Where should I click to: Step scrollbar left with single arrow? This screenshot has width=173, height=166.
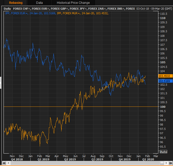click(8, 163)
